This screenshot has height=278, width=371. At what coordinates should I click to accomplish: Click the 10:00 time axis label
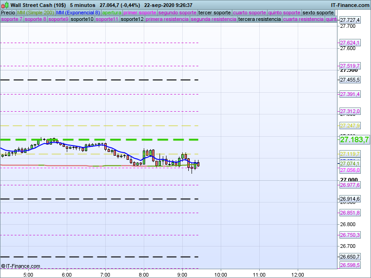(221, 275)
